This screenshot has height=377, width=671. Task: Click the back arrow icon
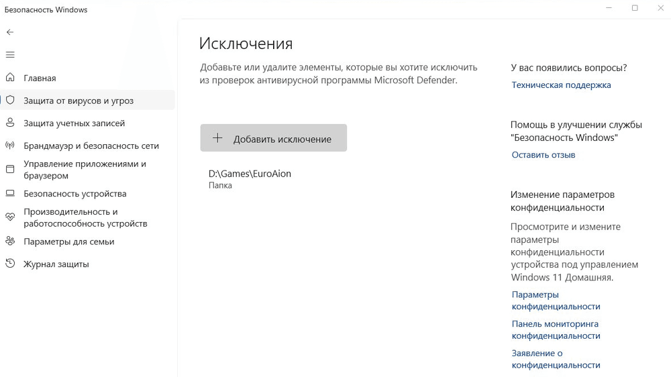10,32
